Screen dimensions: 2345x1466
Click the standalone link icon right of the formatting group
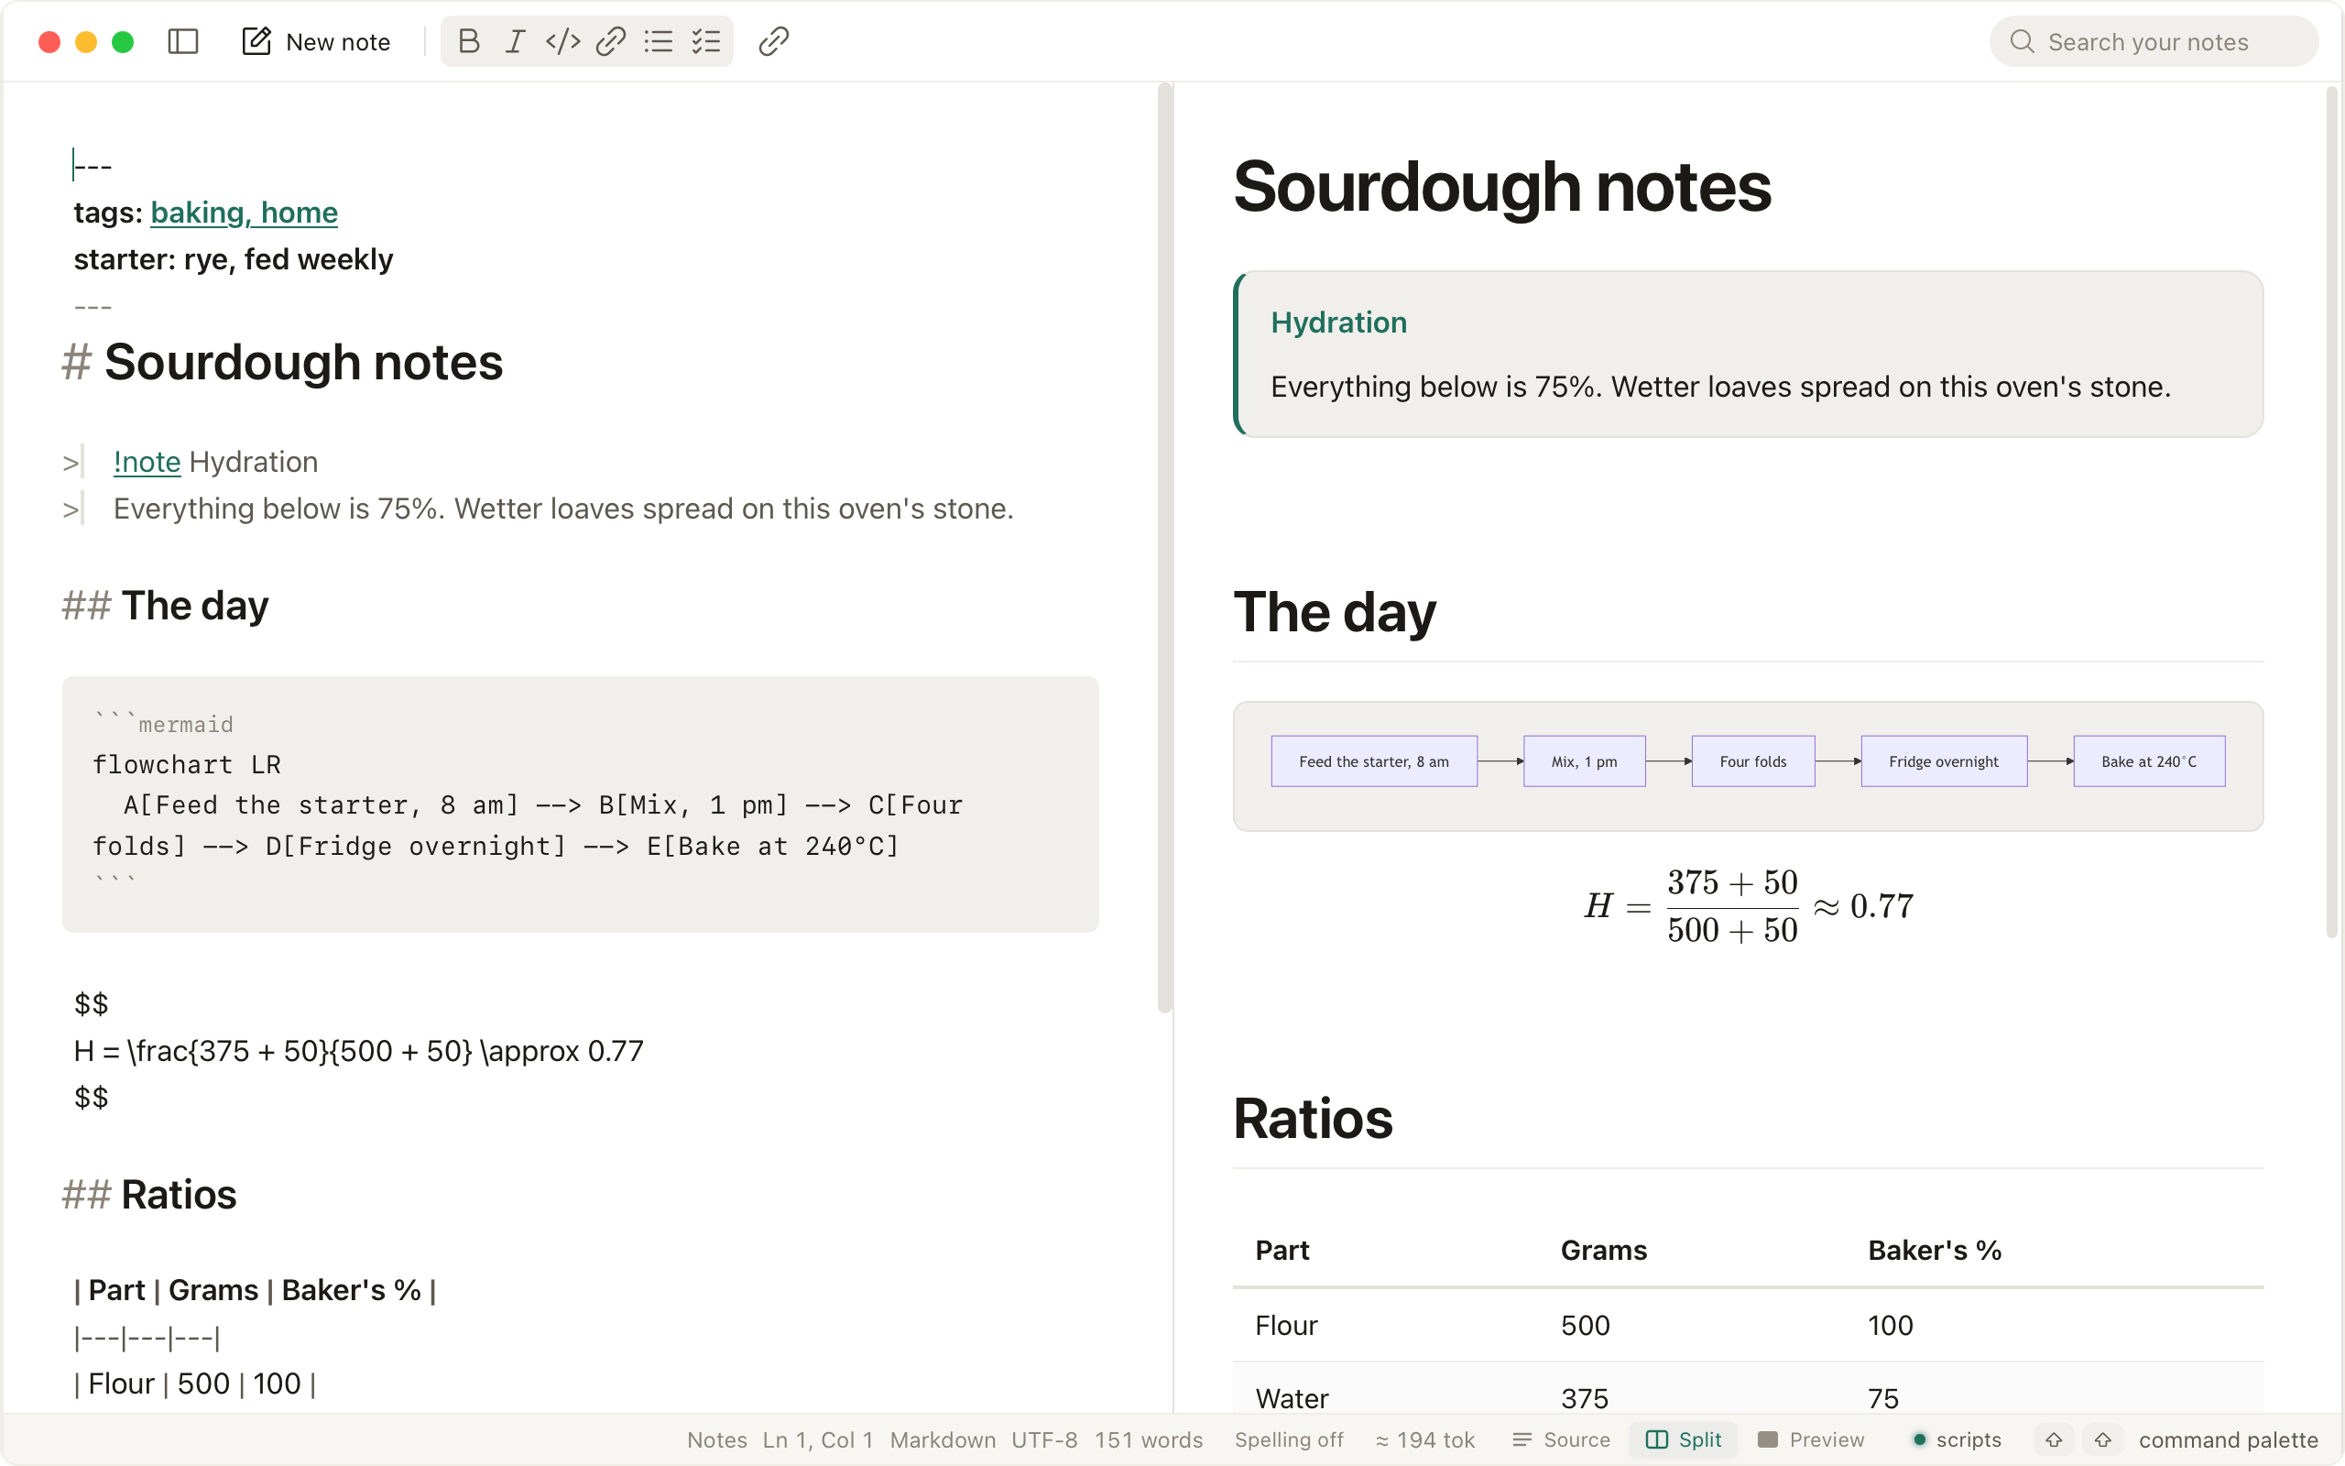pyautogui.click(x=773, y=42)
